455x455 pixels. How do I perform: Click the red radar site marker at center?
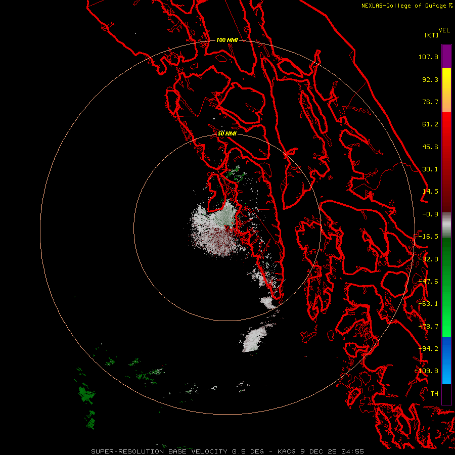(x=227, y=227)
